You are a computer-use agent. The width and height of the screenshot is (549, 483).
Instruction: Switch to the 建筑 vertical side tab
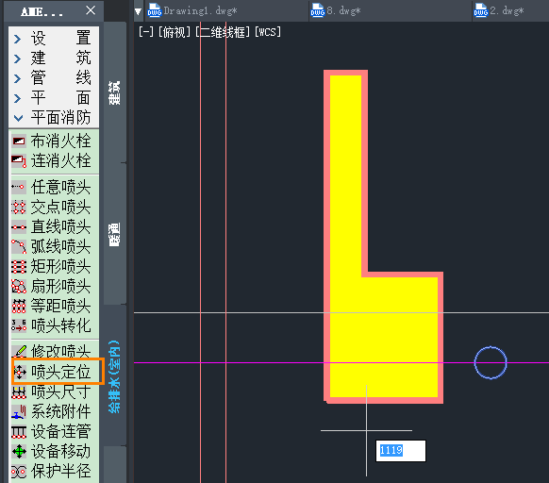click(x=115, y=92)
